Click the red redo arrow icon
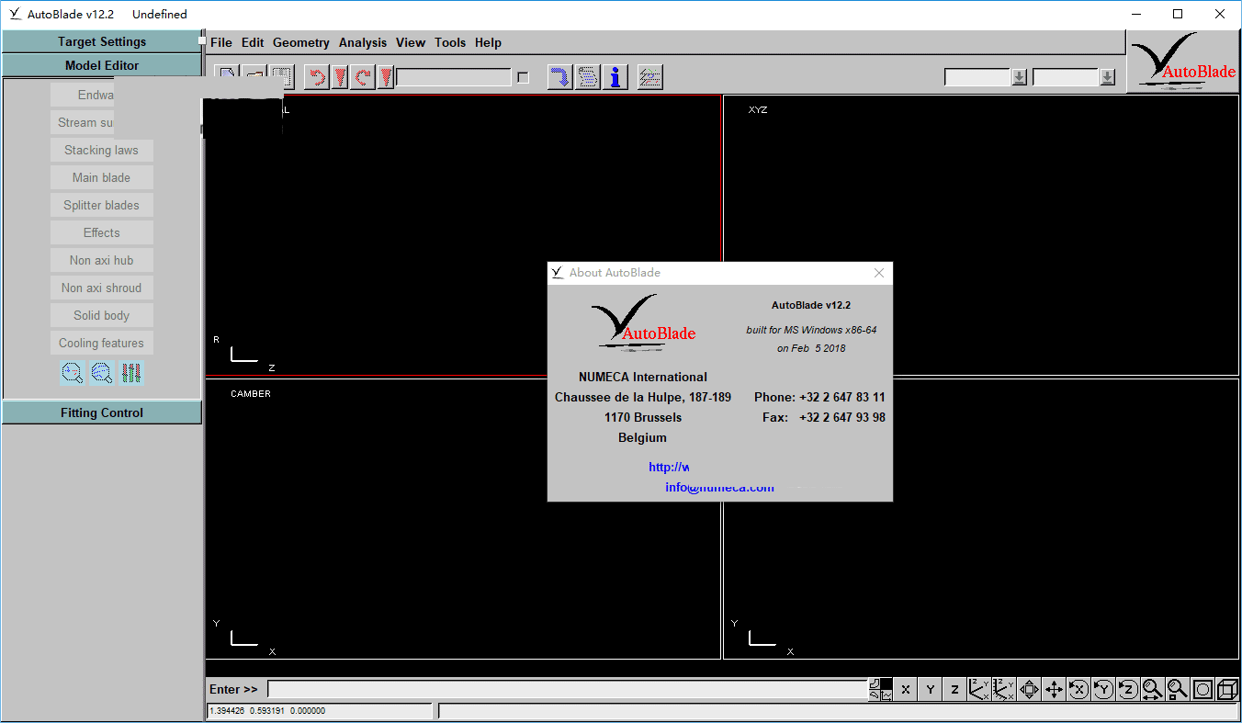The width and height of the screenshot is (1242, 723). pos(364,77)
